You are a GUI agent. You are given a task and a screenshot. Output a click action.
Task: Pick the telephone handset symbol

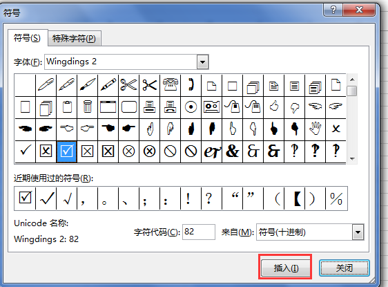(191, 85)
